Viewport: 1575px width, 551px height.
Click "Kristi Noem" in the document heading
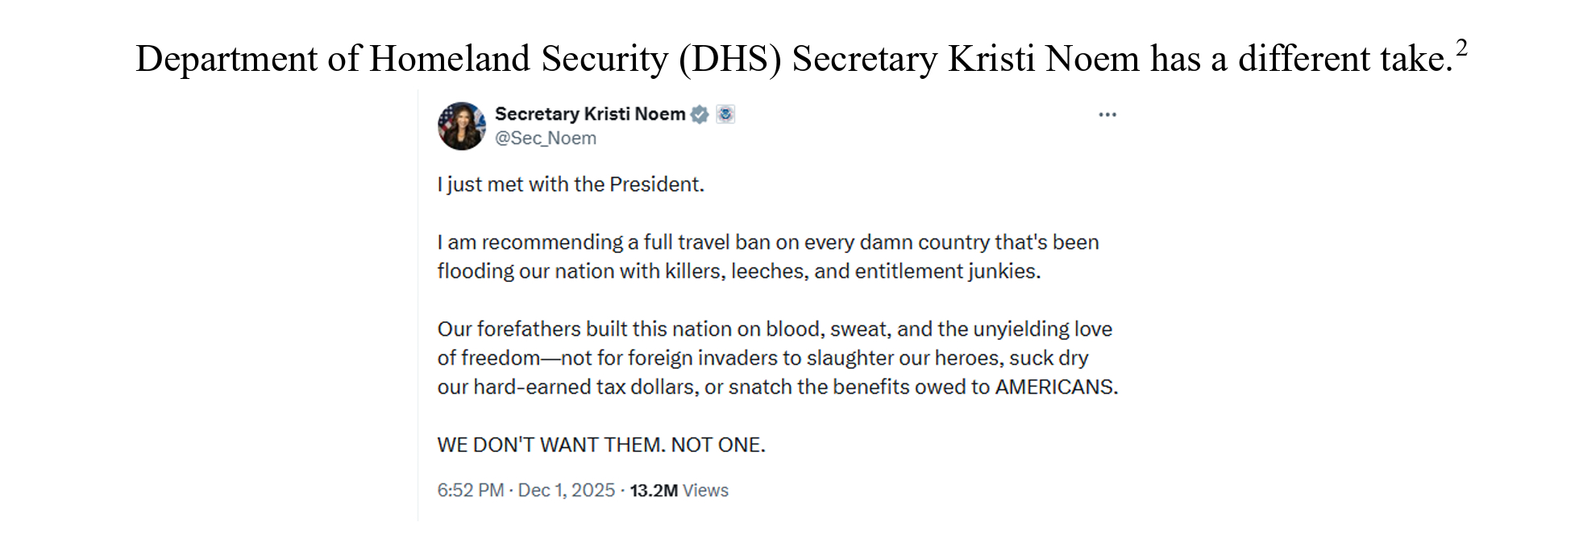pyautogui.click(x=1044, y=60)
